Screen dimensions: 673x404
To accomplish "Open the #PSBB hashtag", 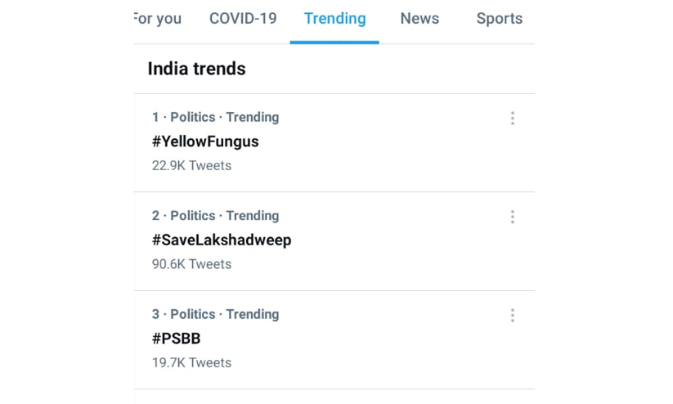I will pos(176,339).
